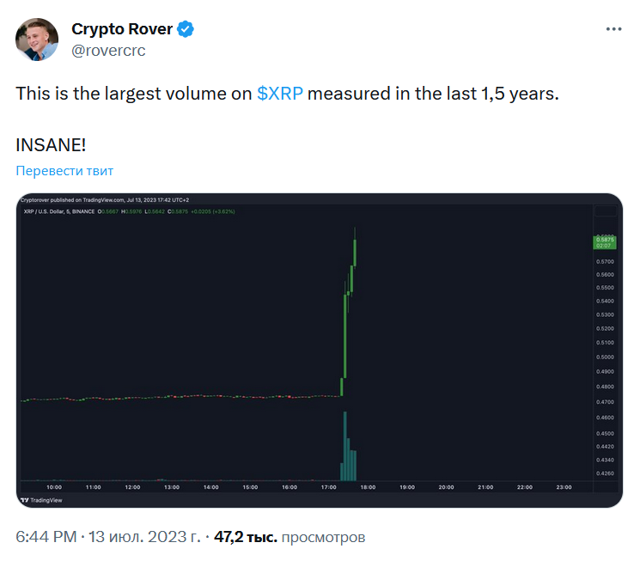Click the TradingView logo in the chart

point(42,499)
